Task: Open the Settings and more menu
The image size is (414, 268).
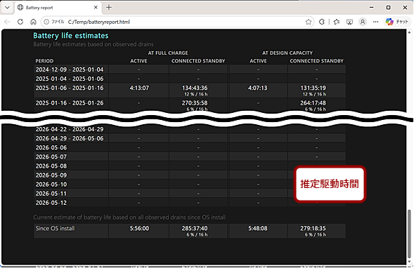Action: (376, 22)
